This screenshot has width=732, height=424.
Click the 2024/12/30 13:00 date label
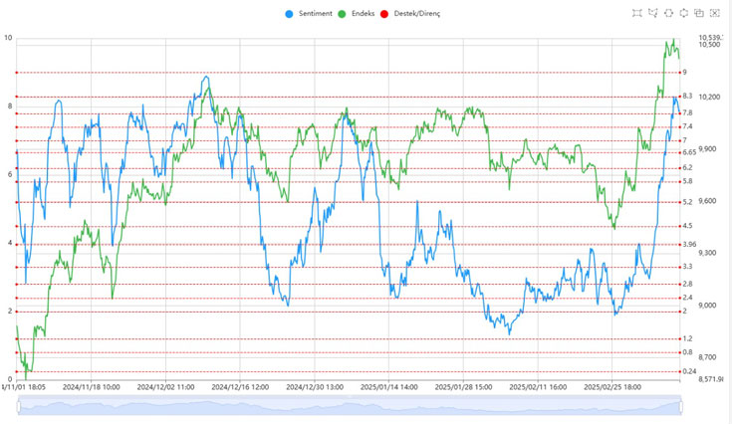[x=315, y=387]
